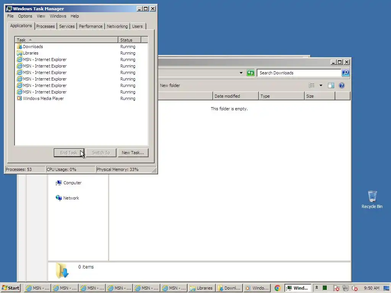Open the Windows menu in Task Manager
391x293 pixels.
click(x=58, y=16)
